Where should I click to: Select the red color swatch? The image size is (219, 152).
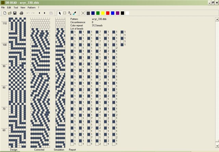coord(108,13)
